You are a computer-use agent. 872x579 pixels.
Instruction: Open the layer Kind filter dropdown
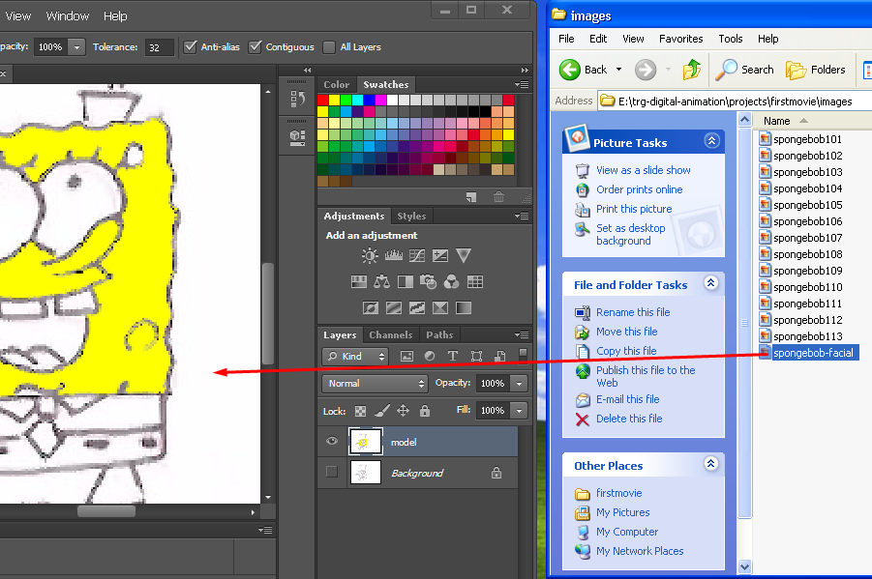[355, 356]
